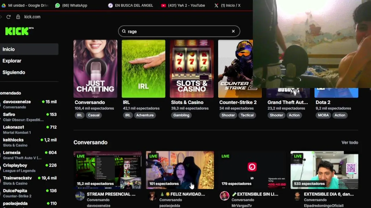Switch to Mi unidad - Google Drive tab
The width and height of the screenshot is (371, 208).
(x=25, y=5)
